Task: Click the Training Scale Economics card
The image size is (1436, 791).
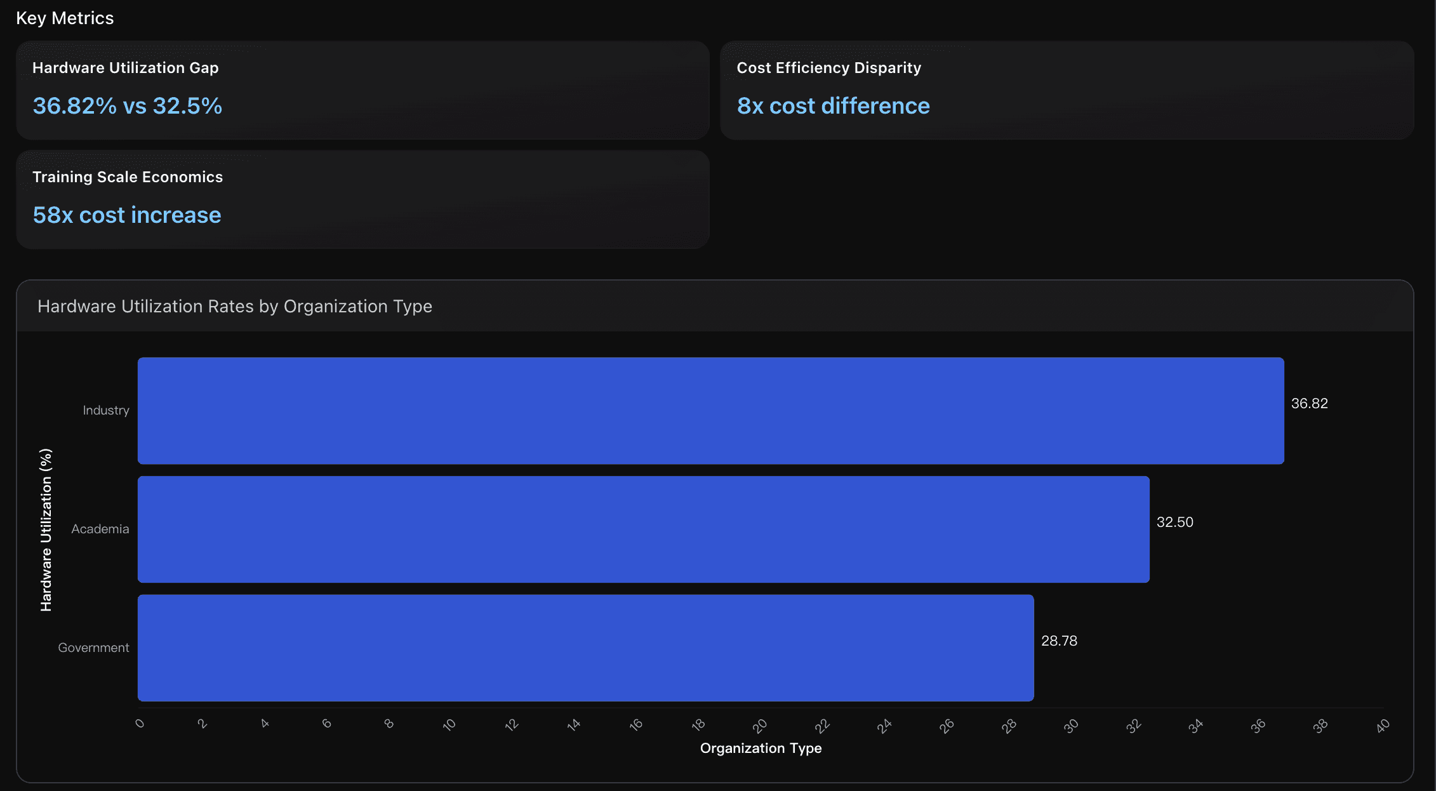Action: click(x=362, y=199)
